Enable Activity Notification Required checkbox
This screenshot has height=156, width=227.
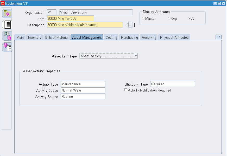[126, 90]
